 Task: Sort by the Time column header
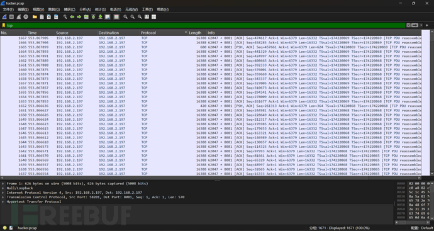click(x=41, y=33)
